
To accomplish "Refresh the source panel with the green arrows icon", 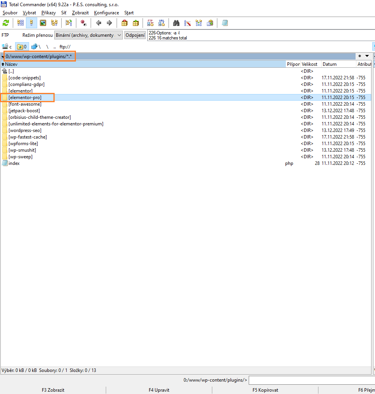I will 6,23.
